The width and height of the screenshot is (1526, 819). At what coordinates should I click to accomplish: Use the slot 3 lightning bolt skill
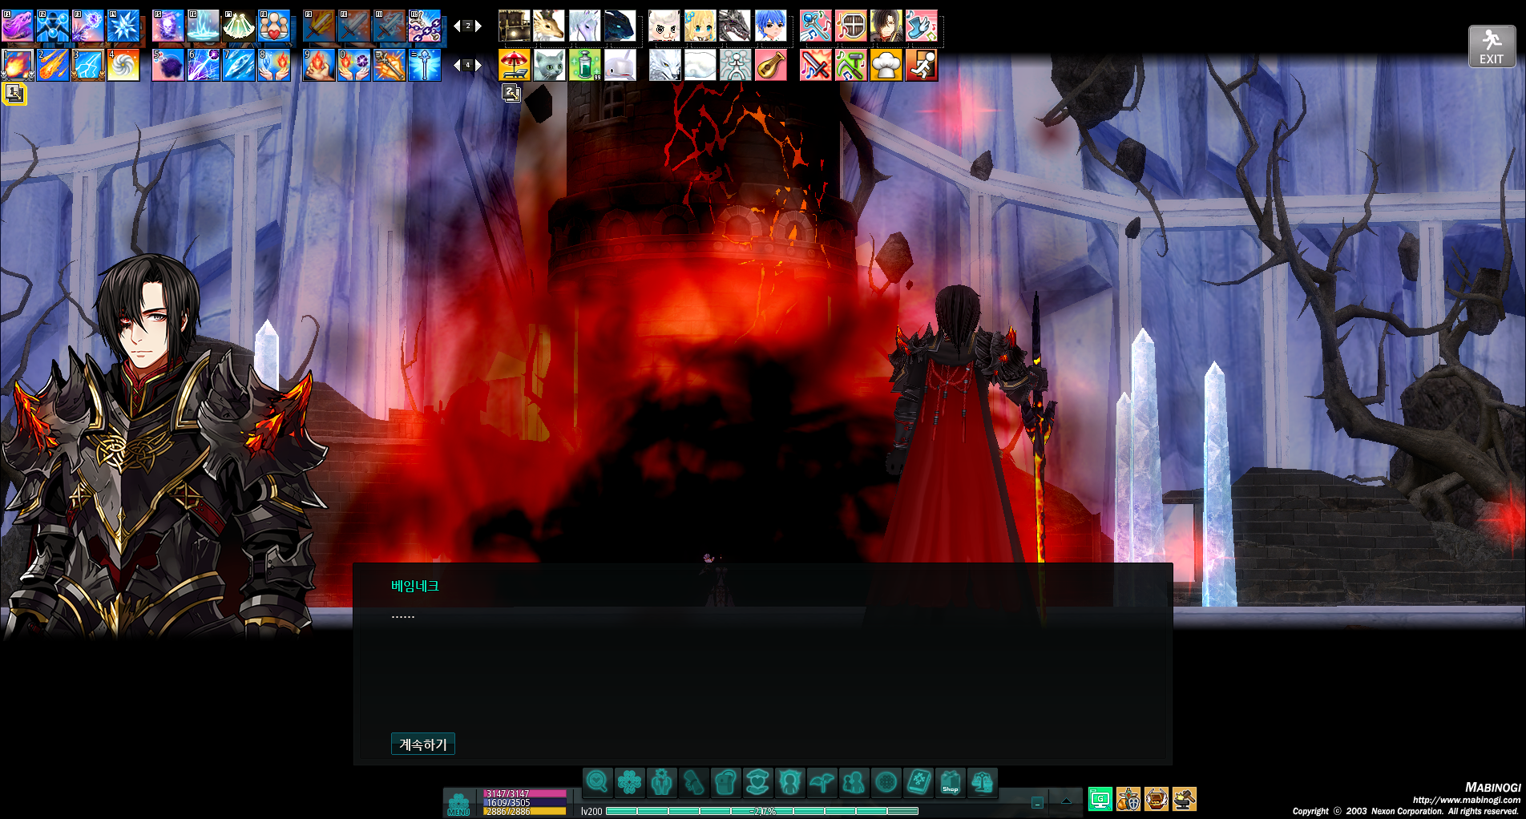88,66
